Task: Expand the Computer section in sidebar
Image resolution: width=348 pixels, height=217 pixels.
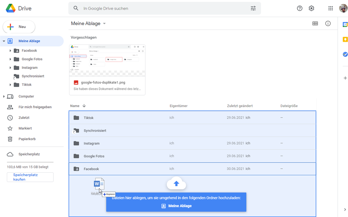Action: point(4,97)
